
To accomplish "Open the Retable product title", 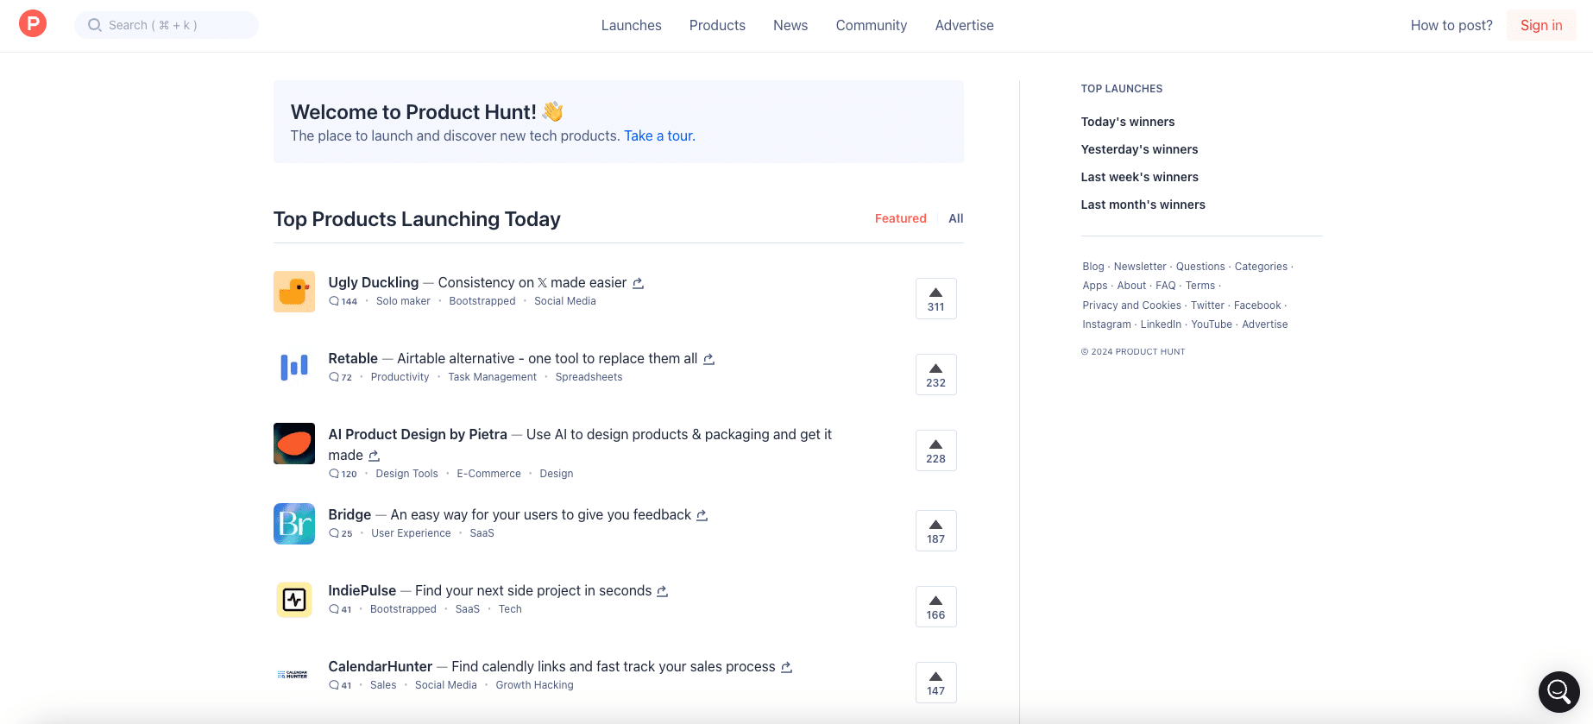I will pos(353,358).
